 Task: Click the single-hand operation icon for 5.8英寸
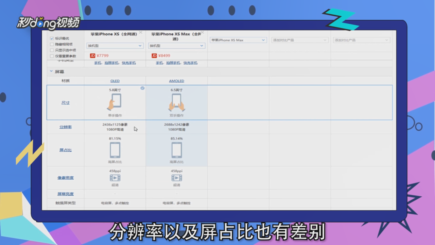point(115,102)
